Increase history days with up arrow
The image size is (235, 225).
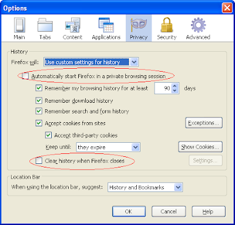coord(175,86)
